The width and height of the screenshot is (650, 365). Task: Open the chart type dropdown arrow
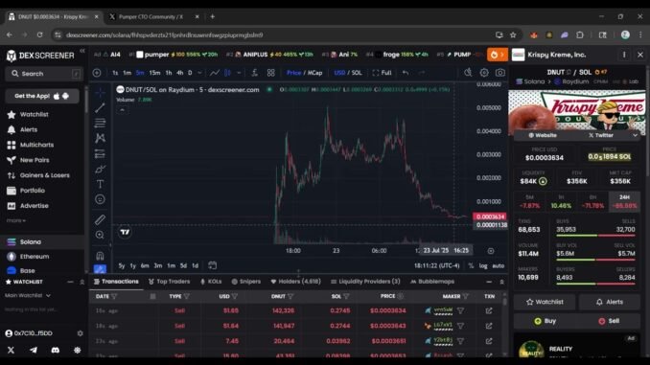[x=239, y=73]
